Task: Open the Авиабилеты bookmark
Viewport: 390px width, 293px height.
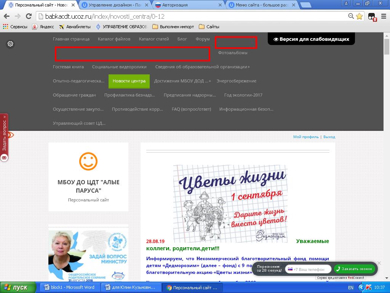Action: [75, 27]
